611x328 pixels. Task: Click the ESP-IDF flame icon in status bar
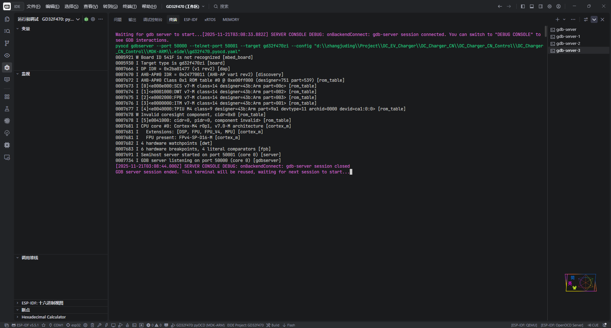(127, 325)
